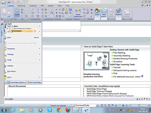Choose Add-Ins from the application menu
Screen dimensions: 151x113
point(23,66)
